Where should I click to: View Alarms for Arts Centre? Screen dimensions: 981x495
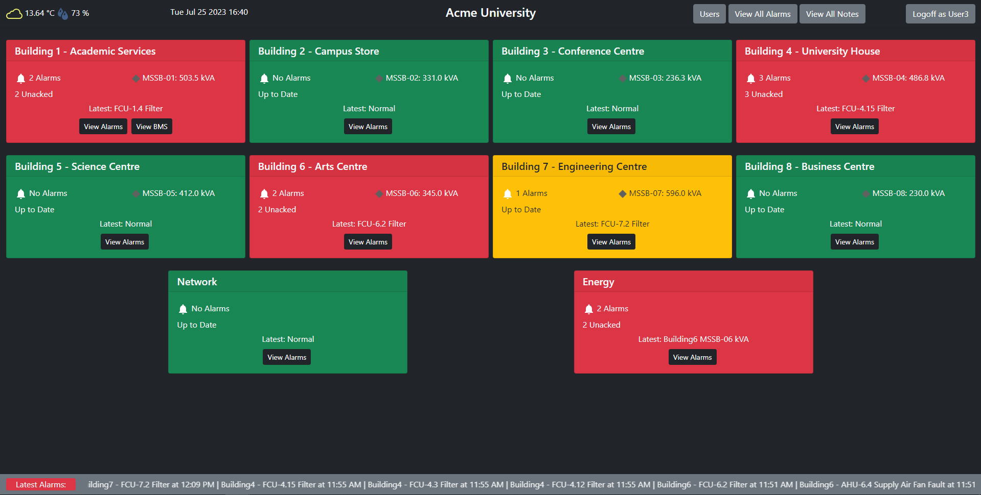368,241
